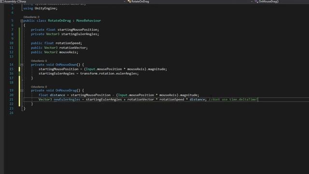Click "Vector2" type on line 12
Image resolution: width=309 pixels, height=174 pixels.
[x=51, y=52]
